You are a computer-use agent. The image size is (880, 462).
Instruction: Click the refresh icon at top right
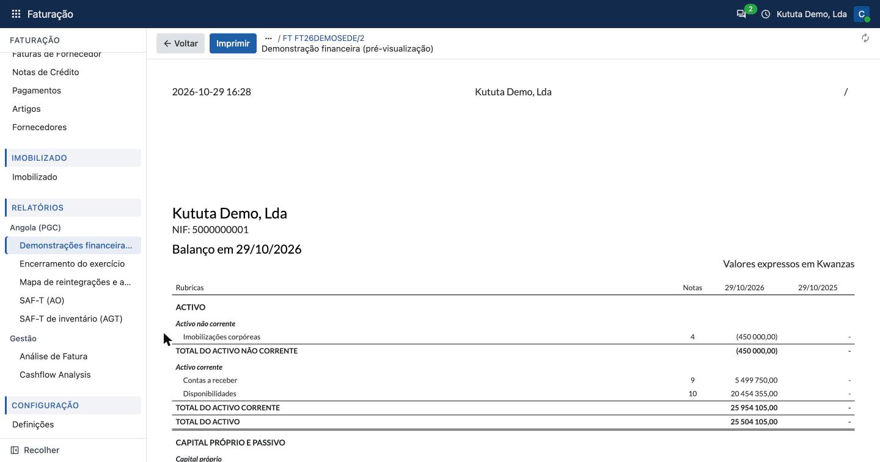point(865,38)
